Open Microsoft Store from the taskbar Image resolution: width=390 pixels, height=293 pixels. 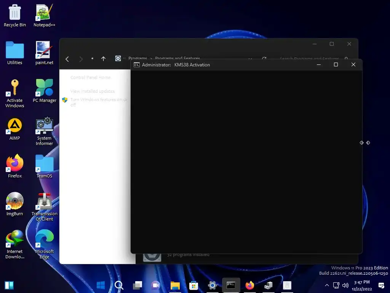193,285
